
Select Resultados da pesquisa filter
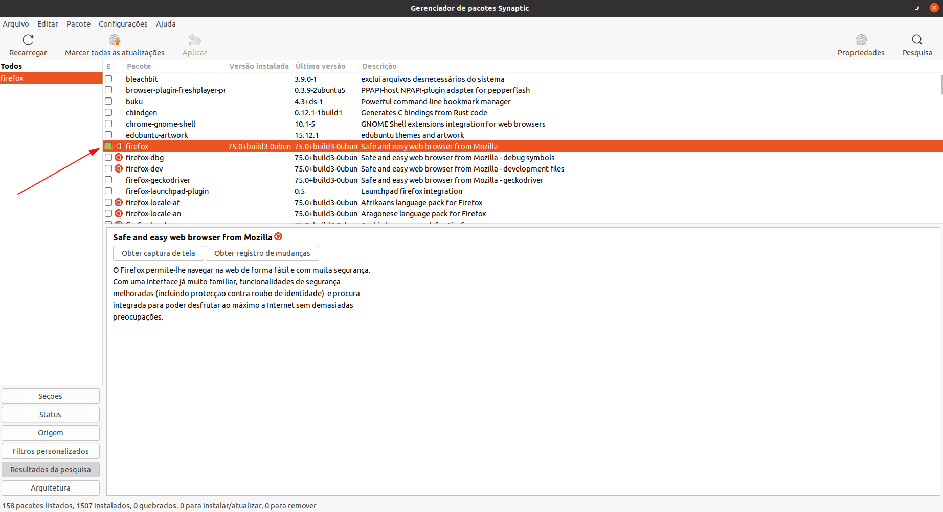(51, 470)
